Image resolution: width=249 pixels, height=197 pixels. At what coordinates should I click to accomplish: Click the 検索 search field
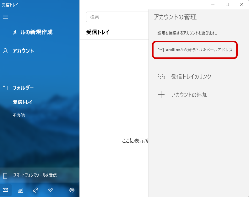pos(117,17)
